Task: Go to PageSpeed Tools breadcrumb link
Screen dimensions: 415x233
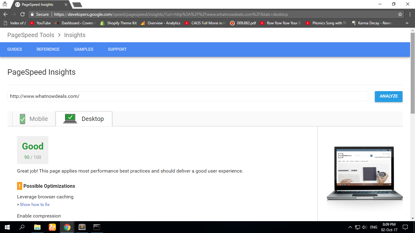Action: (x=31, y=35)
